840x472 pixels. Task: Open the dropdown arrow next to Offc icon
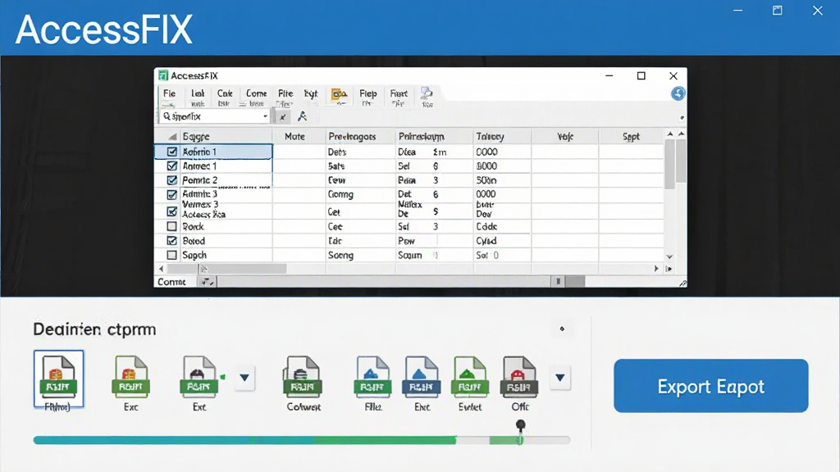pos(559,378)
